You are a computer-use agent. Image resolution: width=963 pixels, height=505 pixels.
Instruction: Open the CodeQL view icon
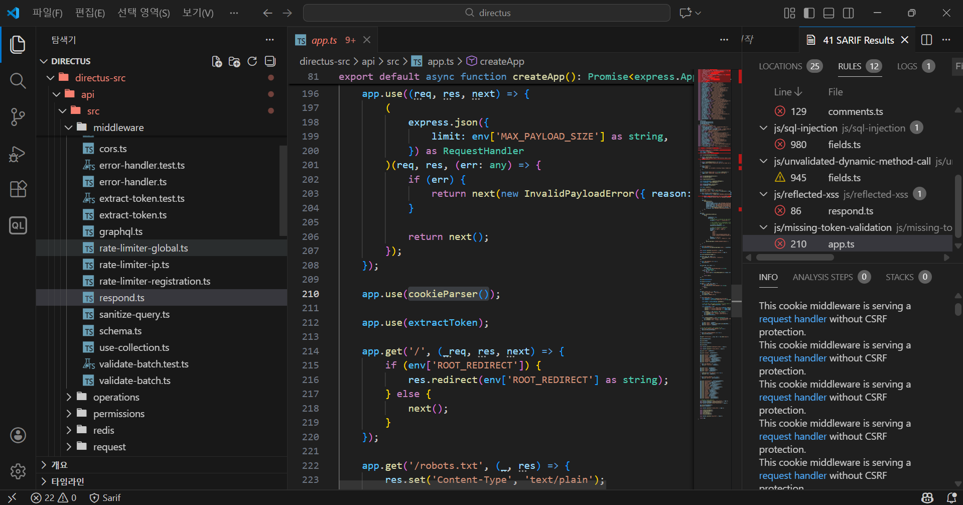pyautogui.click(x=18, y=225)
